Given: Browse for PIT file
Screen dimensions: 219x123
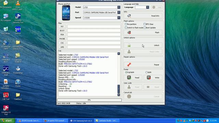Looking at the screenshot, I should coord(62,27).
